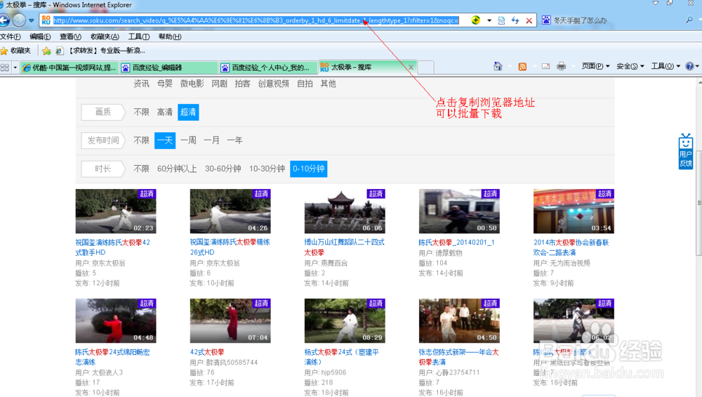Open the 06:06 博山万山红舞蹈队 video thumbnail
Screen dimensions: 702x397
345,211
